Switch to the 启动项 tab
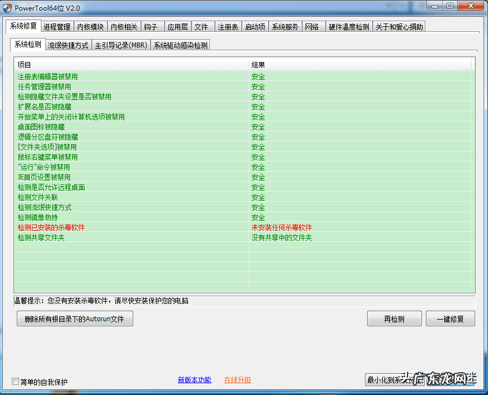The width and height of the screenshot is (488, 395). [255, 26]
